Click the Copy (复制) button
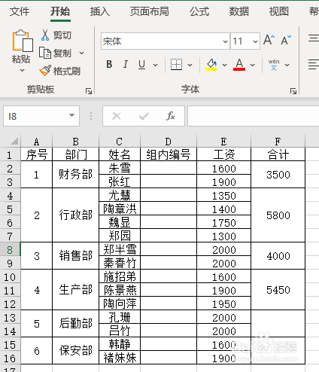This screenshot has width=319, height=372. (56, 53)
